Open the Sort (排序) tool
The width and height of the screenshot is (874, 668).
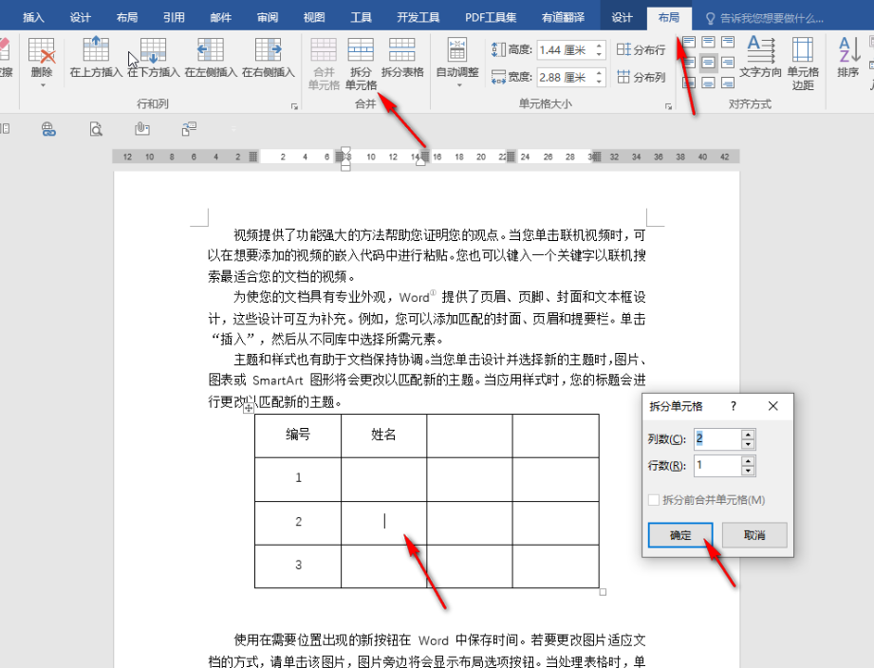point(847,56)
